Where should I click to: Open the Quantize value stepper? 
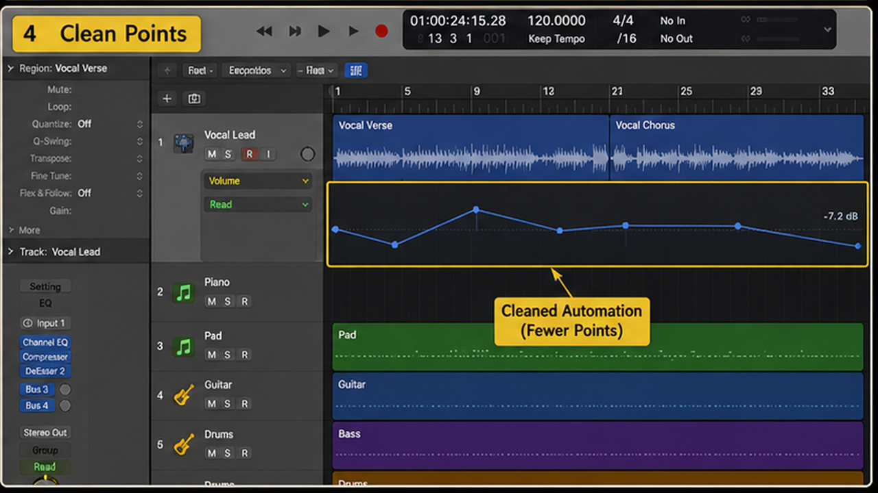(x=140, y=124)
